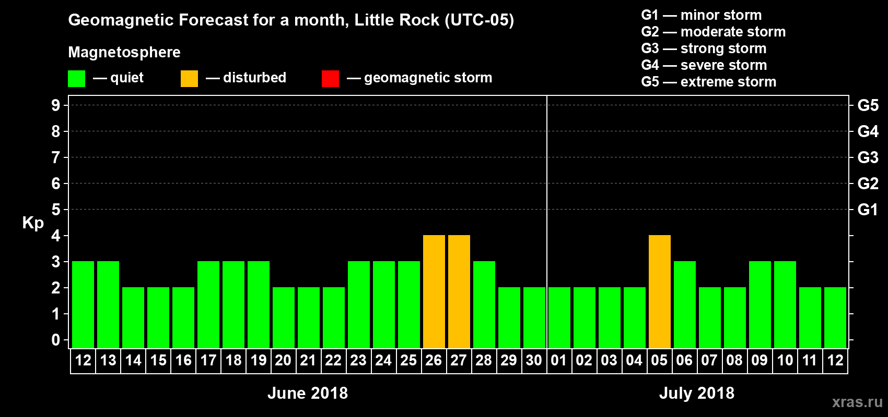Click the date label 13 in June
888x417 pixels.
pos(108,360)
